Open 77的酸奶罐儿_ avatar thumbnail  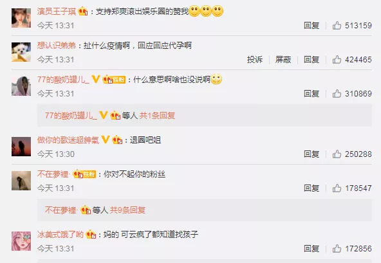click(21, 86)
